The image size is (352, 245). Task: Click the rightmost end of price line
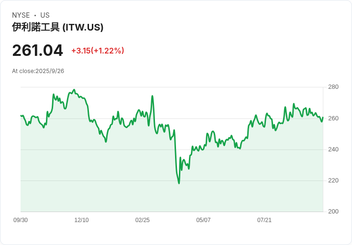[323, 117]
